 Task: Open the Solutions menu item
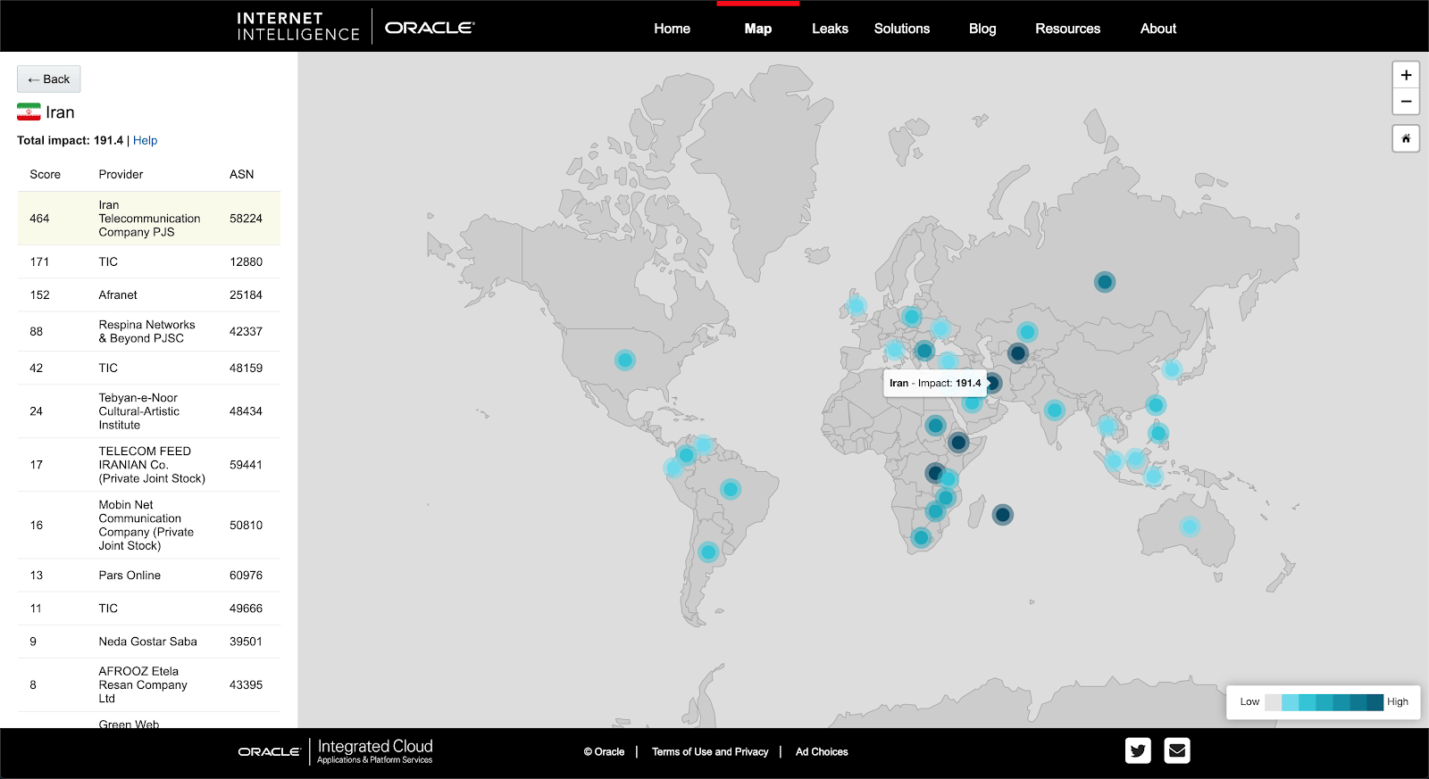pos(902,29)
